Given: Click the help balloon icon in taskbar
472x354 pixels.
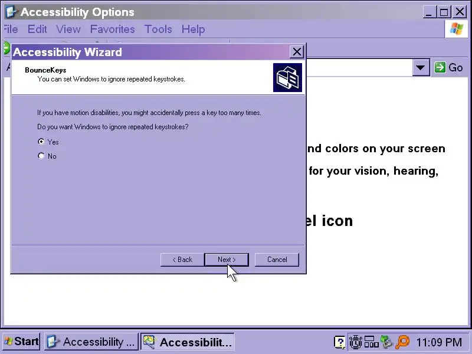Looking at the screenshot, I should (340, 342).
